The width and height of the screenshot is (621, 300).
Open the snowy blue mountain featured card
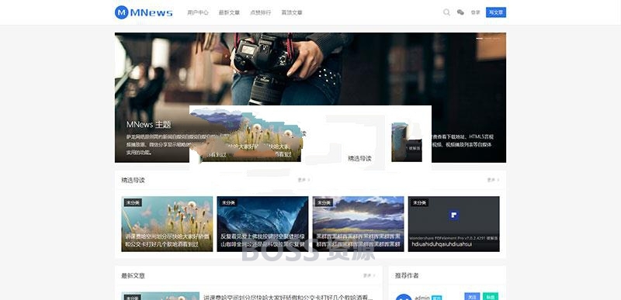point(262,224)
